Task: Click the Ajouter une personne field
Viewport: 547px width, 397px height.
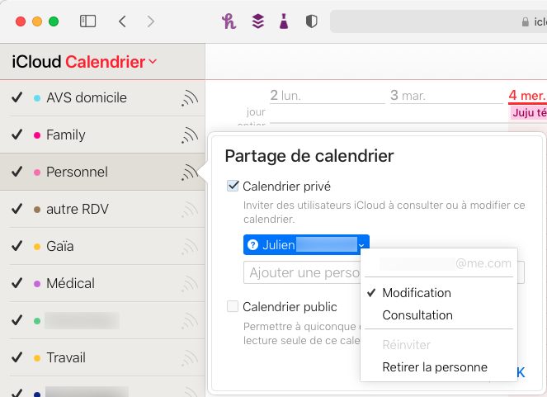Action: [301, 272]
